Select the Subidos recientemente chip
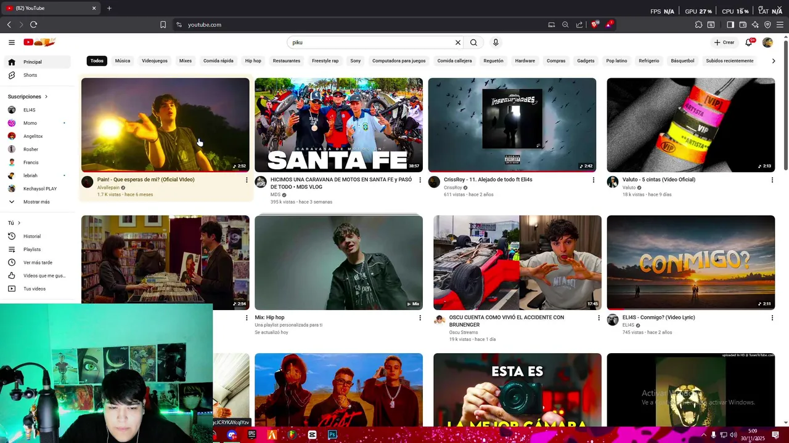 pos(730,61)
